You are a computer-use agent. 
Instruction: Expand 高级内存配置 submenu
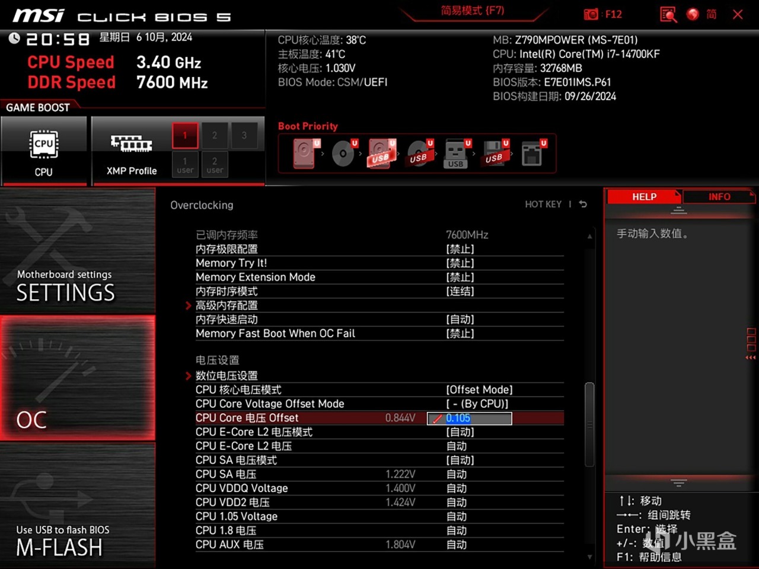click(x=227, y=305)
